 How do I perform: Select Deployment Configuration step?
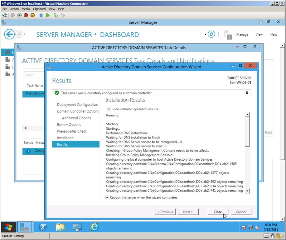[78, 105]
